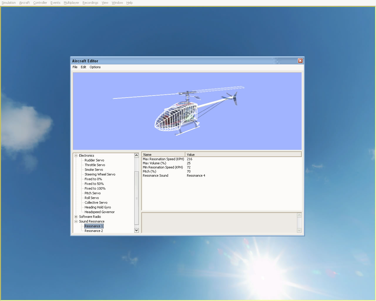Open the View menu in top bar
Image resolution: width=376 pixels, height=301 pixels.
105,3
